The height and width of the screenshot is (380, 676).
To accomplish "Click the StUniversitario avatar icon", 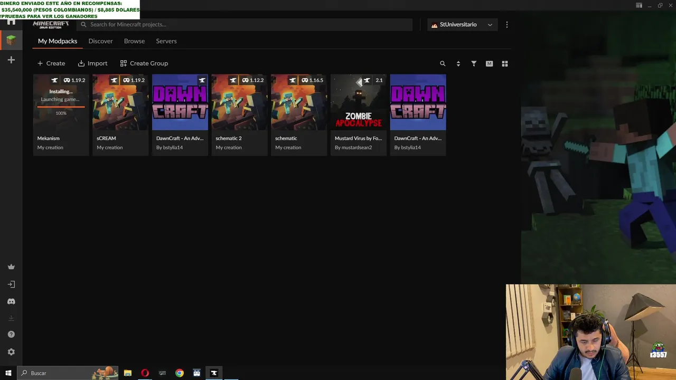I will pyautogui.click(x=435, y=25).
